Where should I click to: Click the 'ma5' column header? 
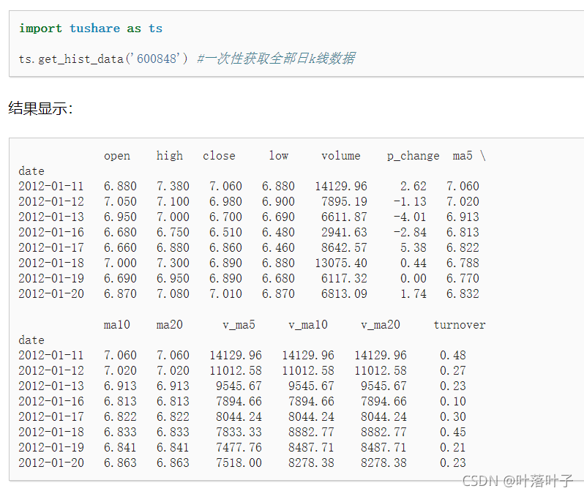pyautogui.click(x=463, y=155)
